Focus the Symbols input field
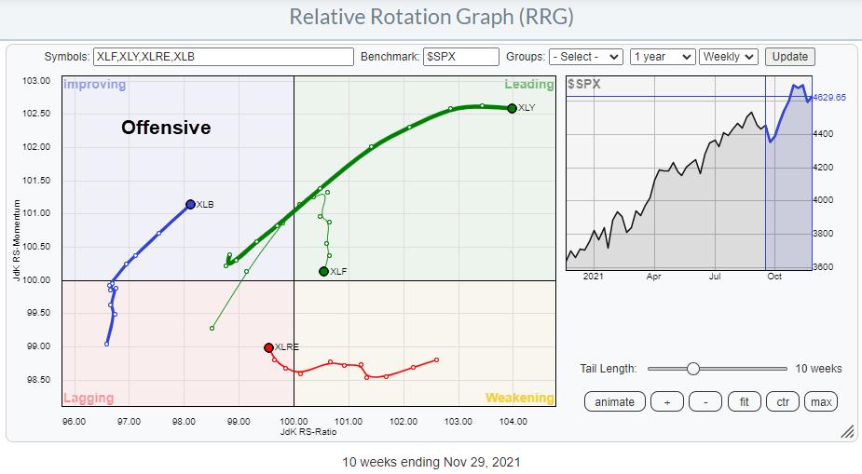 tap(223, 57)
